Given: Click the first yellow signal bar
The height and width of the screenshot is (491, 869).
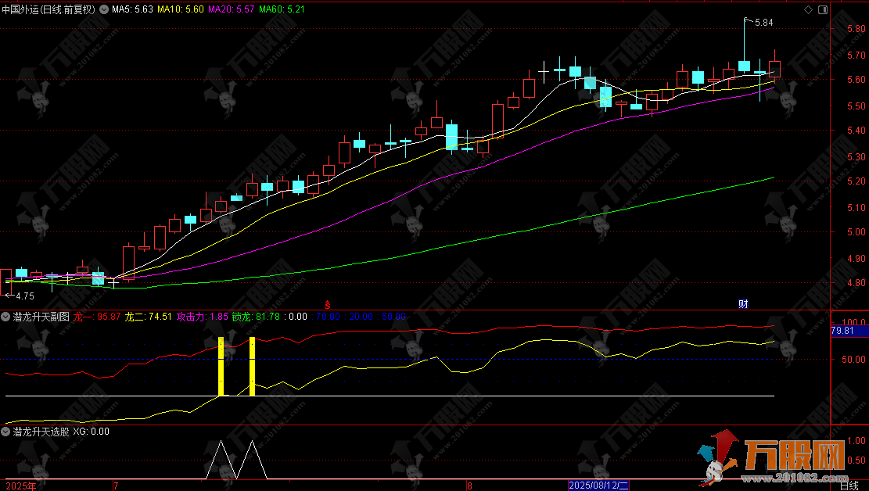Looking at the screenshot, I should (221, 367).
